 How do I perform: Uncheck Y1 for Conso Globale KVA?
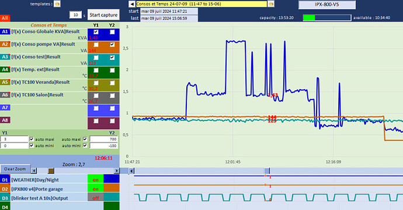coord(96,32)
